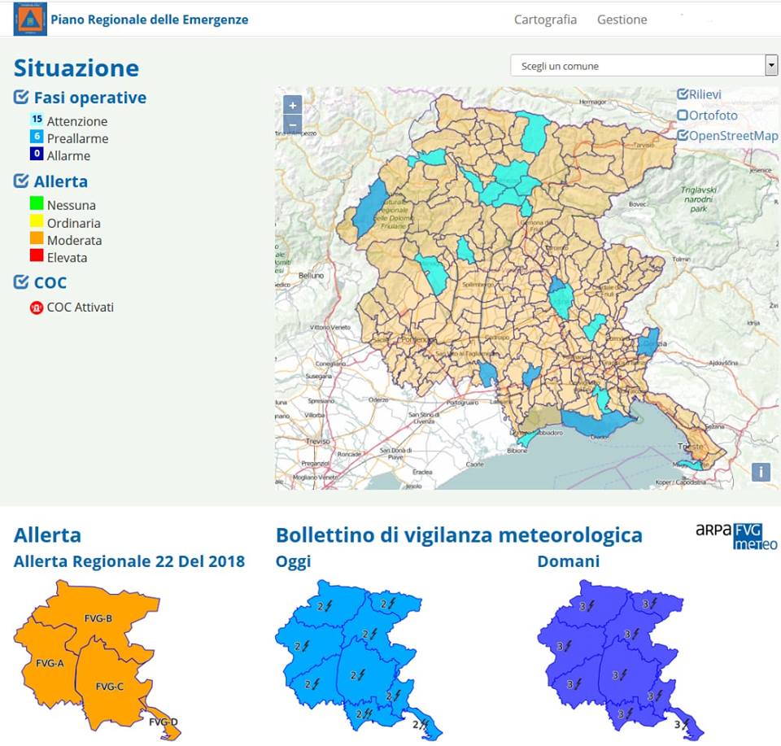Enable the Ortofoto map layer
The height and width of the screenshot is (746, 781).
(683, 116)
